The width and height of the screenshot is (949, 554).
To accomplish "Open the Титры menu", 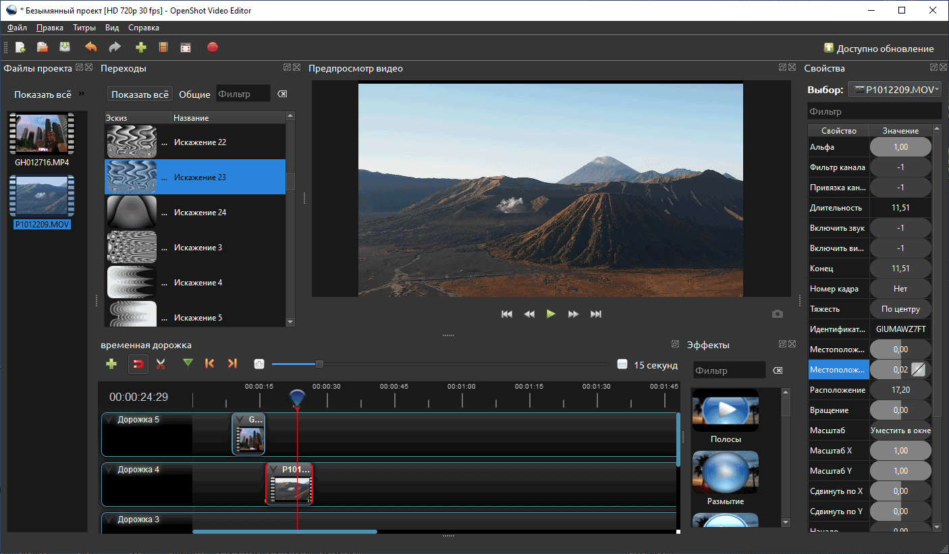I will coord(84,28).
